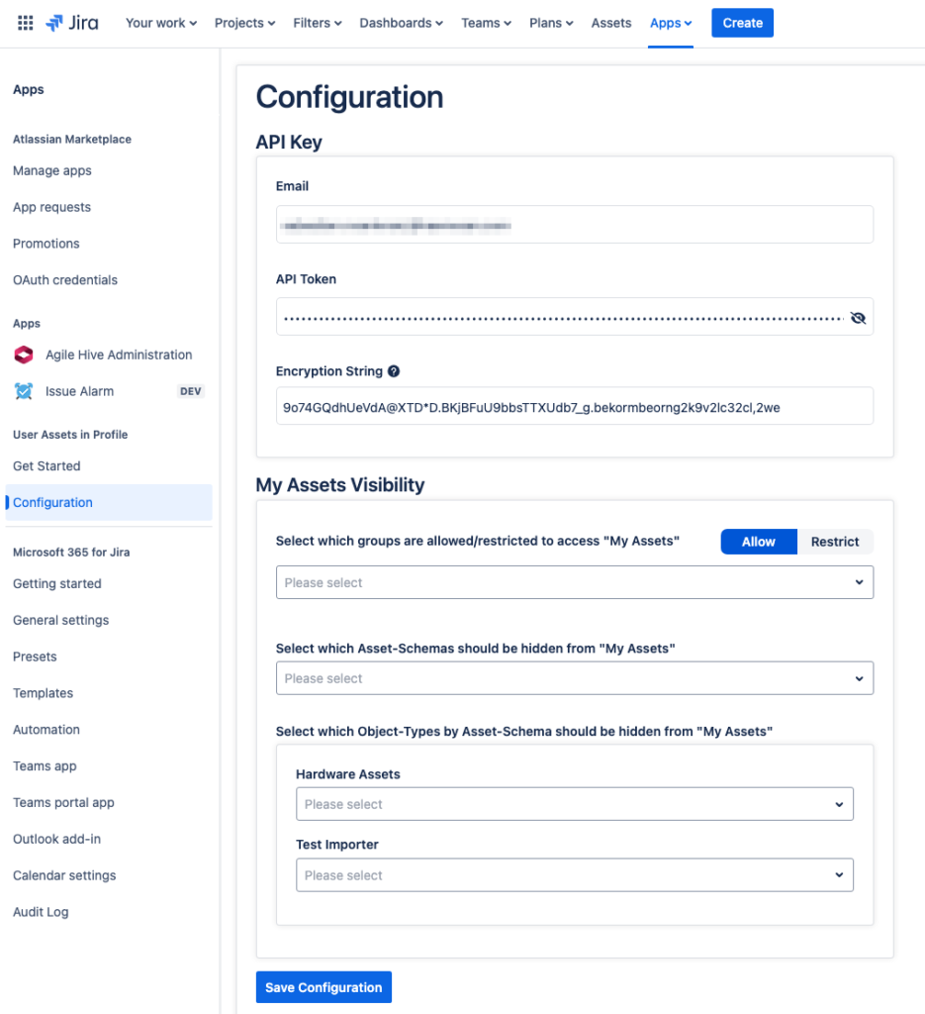Open the hidden Asset-Schemas dropdown
This screenshot has width=925, height=1014.
(x=574, y=678)
